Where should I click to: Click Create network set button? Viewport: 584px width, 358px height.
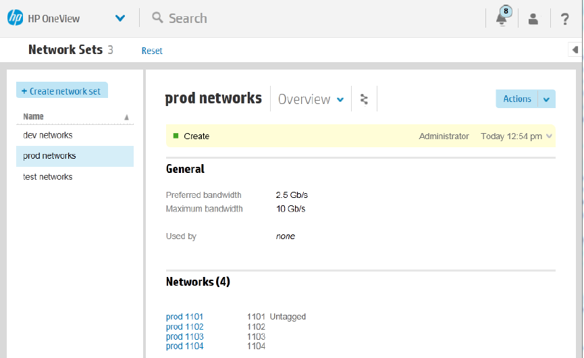click(x=62, y=91)
